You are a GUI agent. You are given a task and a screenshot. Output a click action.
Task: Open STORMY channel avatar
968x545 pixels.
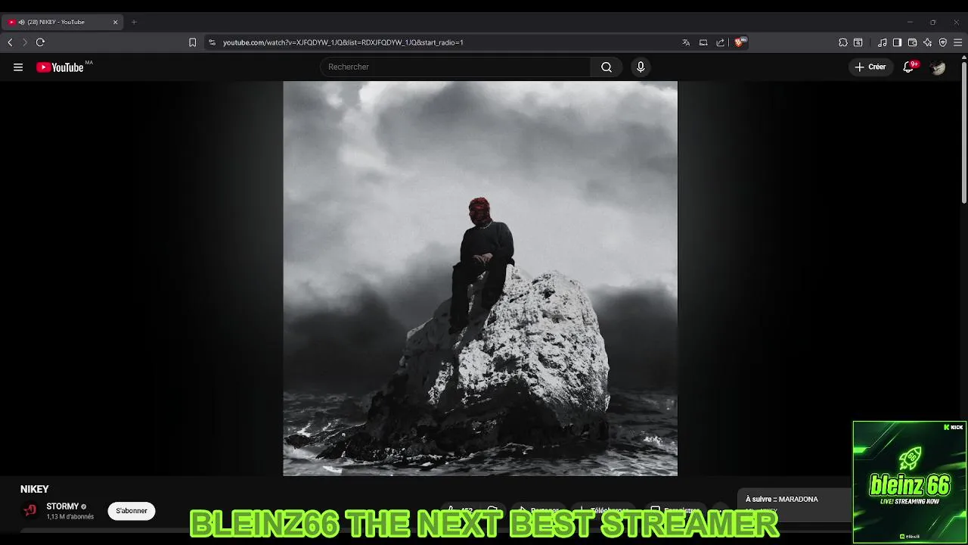[30, 510]
